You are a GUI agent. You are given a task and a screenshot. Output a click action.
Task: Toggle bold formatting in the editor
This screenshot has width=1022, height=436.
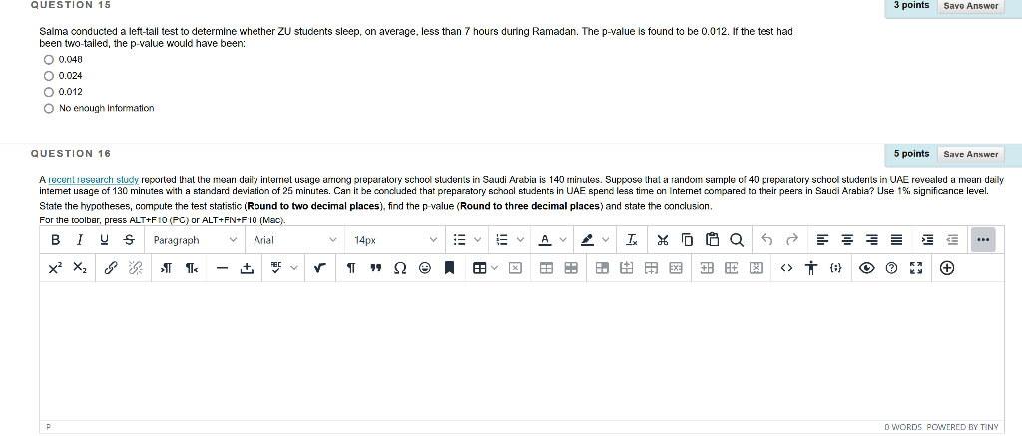[56, 240]
